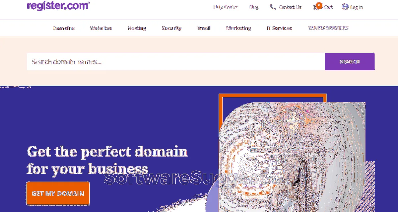Viewport: 398px width, 212px height.
Task: Click the orange GET MY DOMAIN button
Action: 58,193
